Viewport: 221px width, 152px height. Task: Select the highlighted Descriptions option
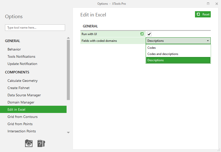pos(178,60)
